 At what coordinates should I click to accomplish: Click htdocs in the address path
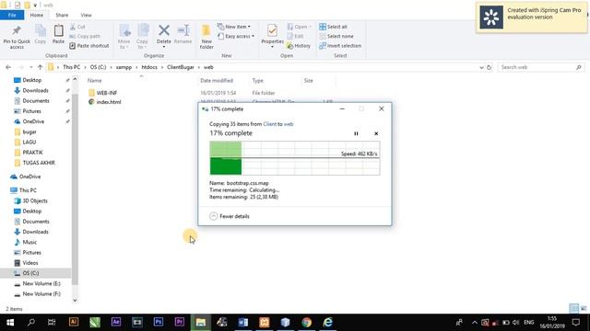coord(149,67)
